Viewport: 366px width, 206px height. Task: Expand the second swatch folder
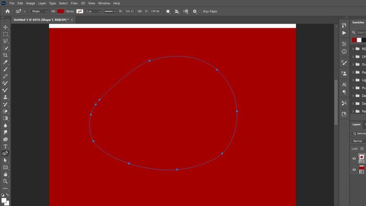point(353,56)
